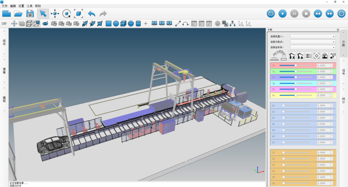Insert a cylinder primitive shape
Image resolution: width=348 pixels, height=187 pixels.
point(138,24)
